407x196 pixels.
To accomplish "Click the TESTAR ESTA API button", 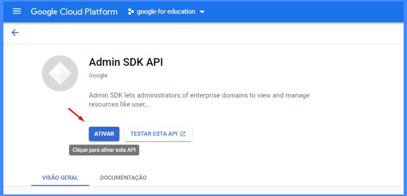I will coord(158,134).
